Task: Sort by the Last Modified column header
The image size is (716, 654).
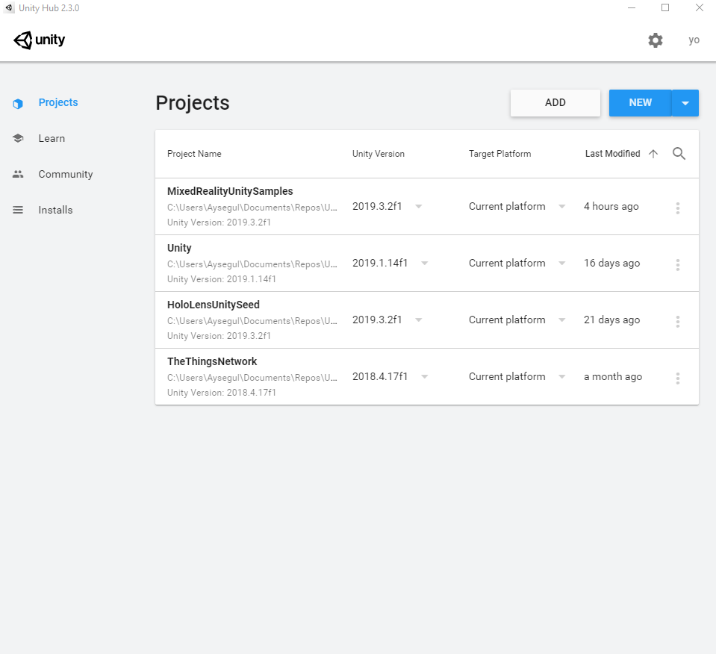Action: coord(613,154)
